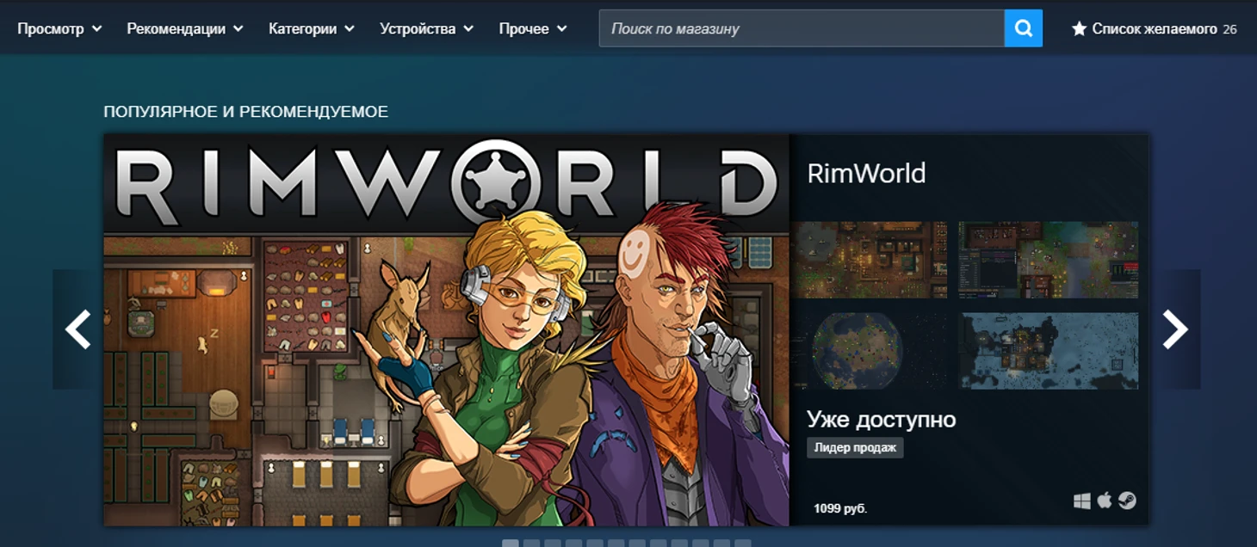Click the 1099 руб. price

coord(840,508)
